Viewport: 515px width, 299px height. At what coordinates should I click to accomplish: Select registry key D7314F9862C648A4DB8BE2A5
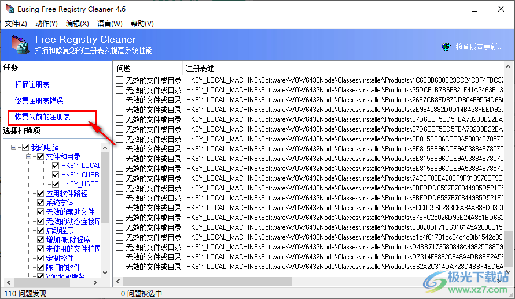point(344,257)
